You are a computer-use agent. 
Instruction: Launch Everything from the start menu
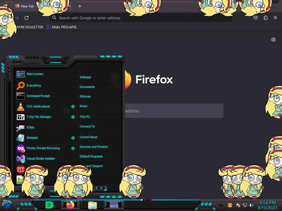34,85
